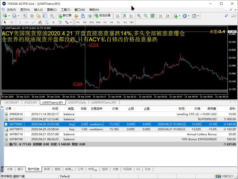Toggle the Market Watch window icon
The image size is (238, 179).
[25, 16]
